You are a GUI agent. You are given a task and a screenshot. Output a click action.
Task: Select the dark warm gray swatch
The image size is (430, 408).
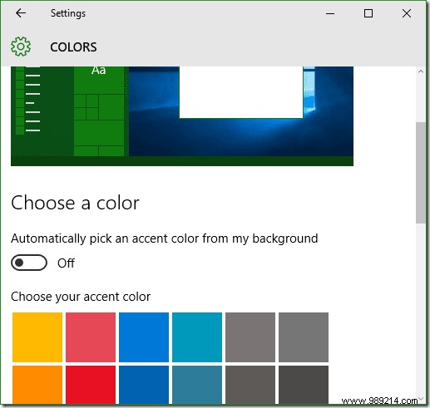click(250, 385)
